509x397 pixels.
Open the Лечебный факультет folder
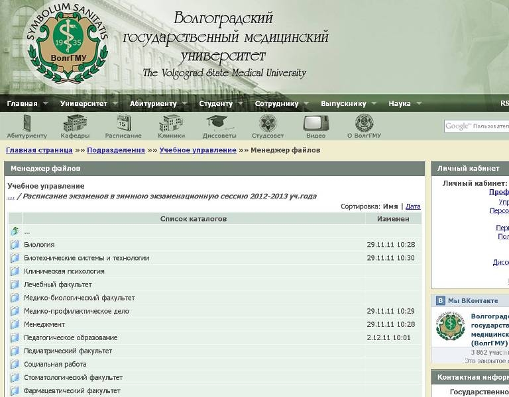(x=58, y=285)
